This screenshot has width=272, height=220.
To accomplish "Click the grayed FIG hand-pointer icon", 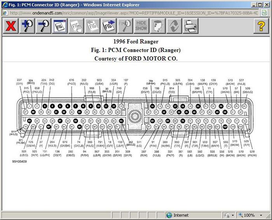I will [x=76, y=26].
